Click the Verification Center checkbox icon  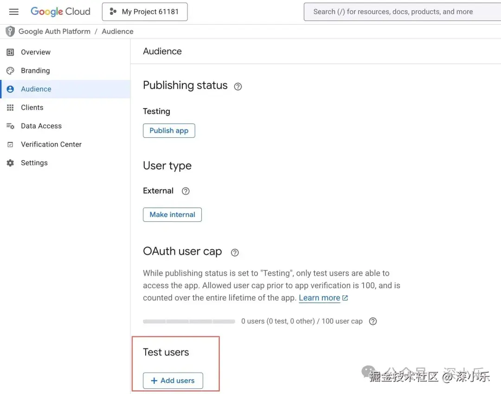tap(10, 145)
